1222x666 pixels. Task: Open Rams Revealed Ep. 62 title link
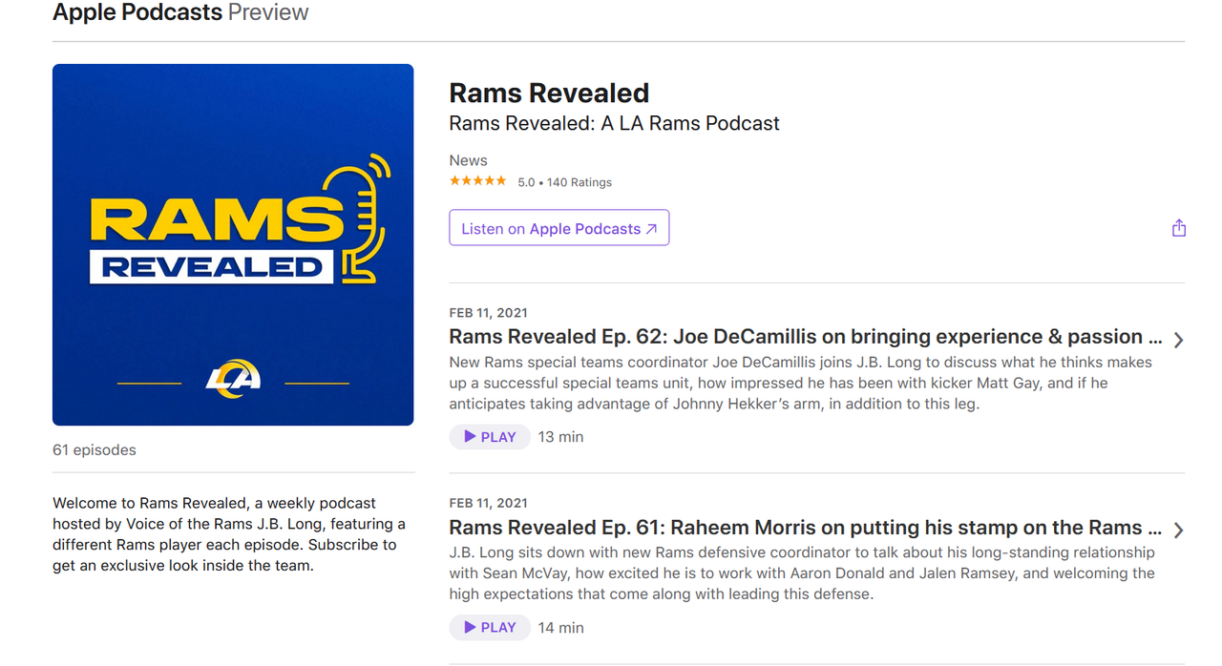point(806,337)
